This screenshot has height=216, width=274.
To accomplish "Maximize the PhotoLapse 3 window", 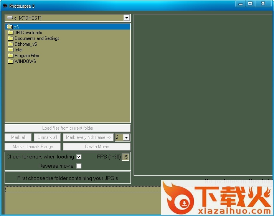I will tap(250, 4).
